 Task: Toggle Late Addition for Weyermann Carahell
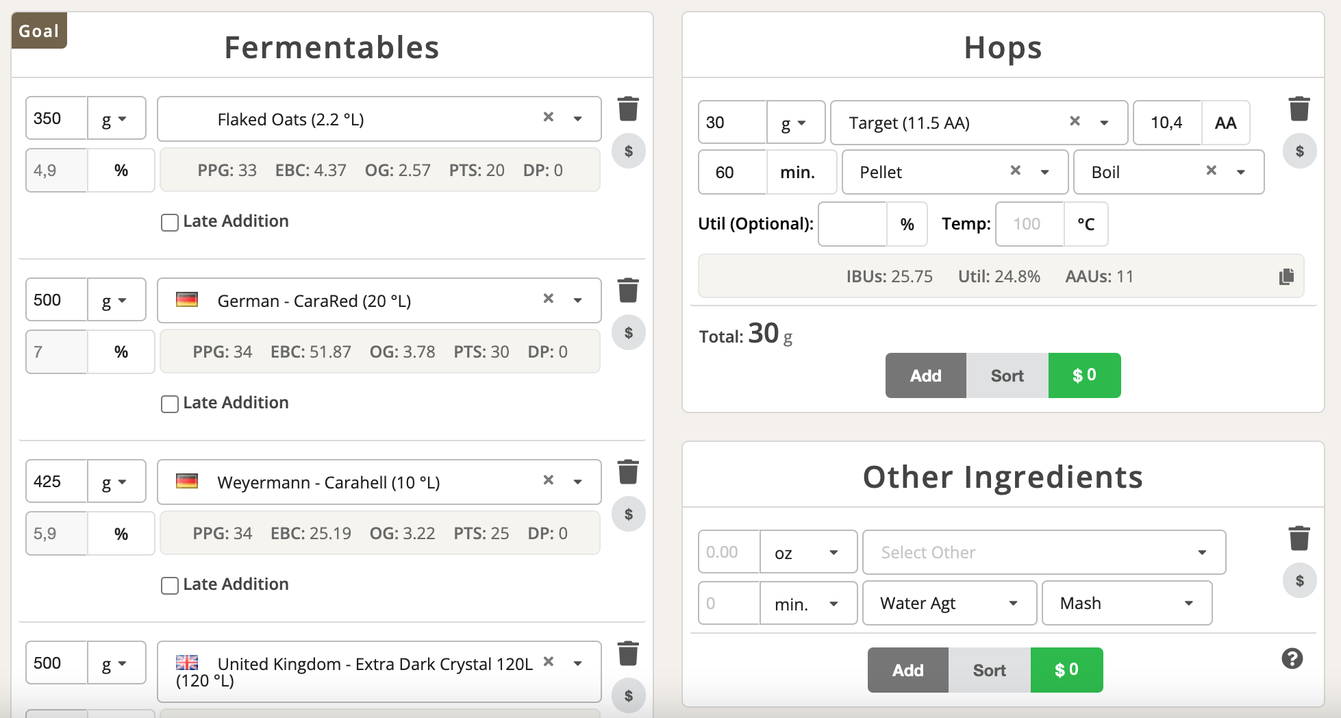170,586
